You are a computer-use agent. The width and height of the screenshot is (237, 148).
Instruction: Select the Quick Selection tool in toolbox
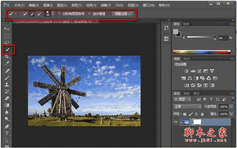[x=7, y=49]
